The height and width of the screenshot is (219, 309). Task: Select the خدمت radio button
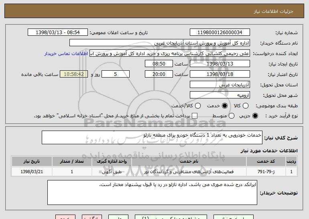pyautogui.click(x=225, y=106)
